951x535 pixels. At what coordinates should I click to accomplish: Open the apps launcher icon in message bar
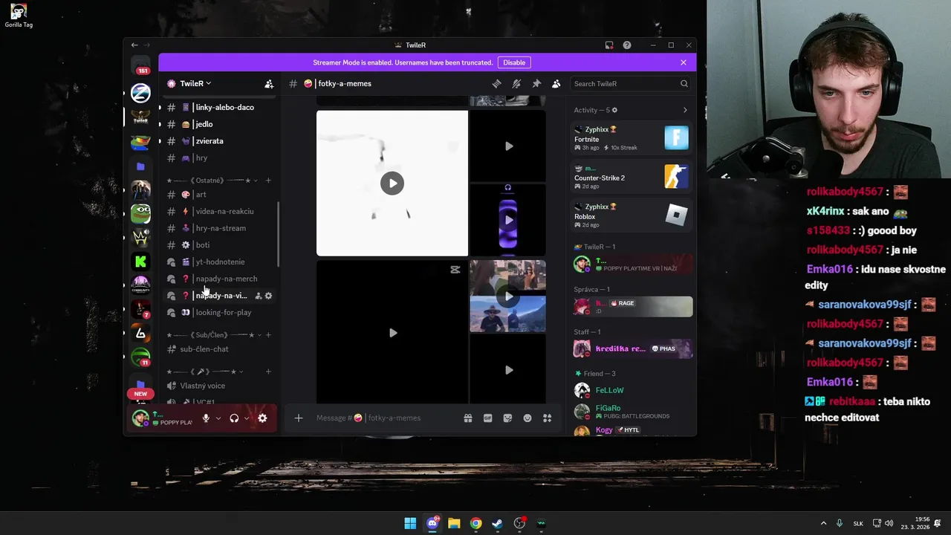548,418
